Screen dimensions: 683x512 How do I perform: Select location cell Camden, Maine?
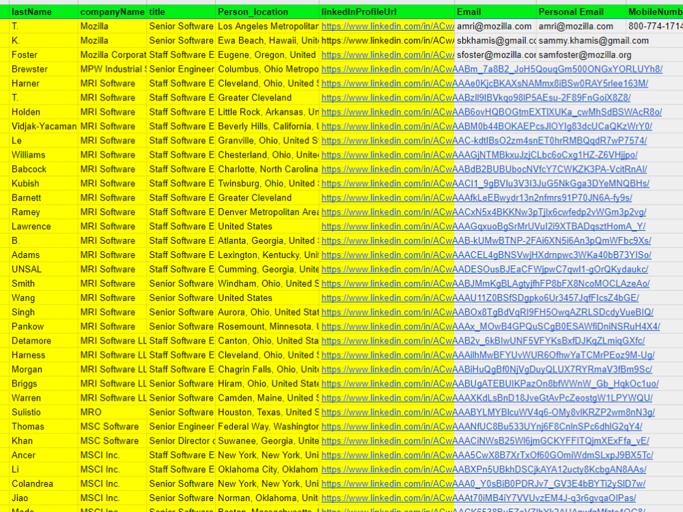tap(268, 399)
